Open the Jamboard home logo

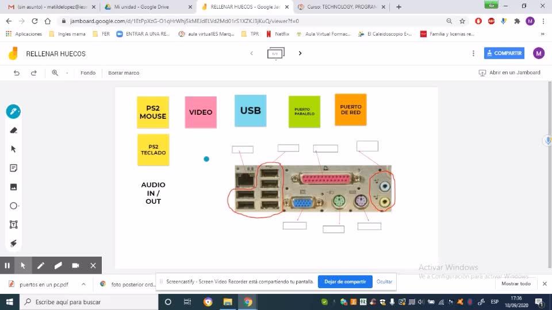13,53
